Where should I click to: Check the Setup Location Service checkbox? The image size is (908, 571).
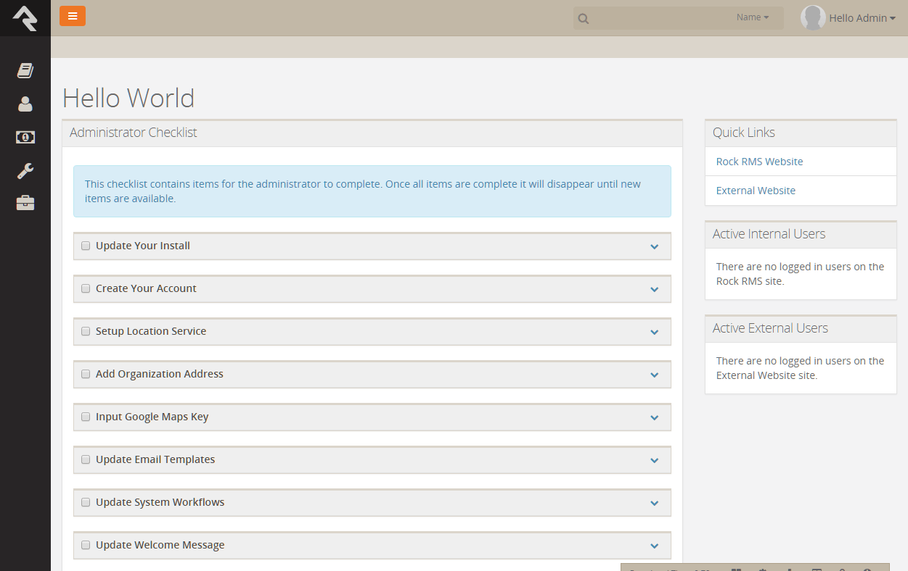click(x=86, y=331)
